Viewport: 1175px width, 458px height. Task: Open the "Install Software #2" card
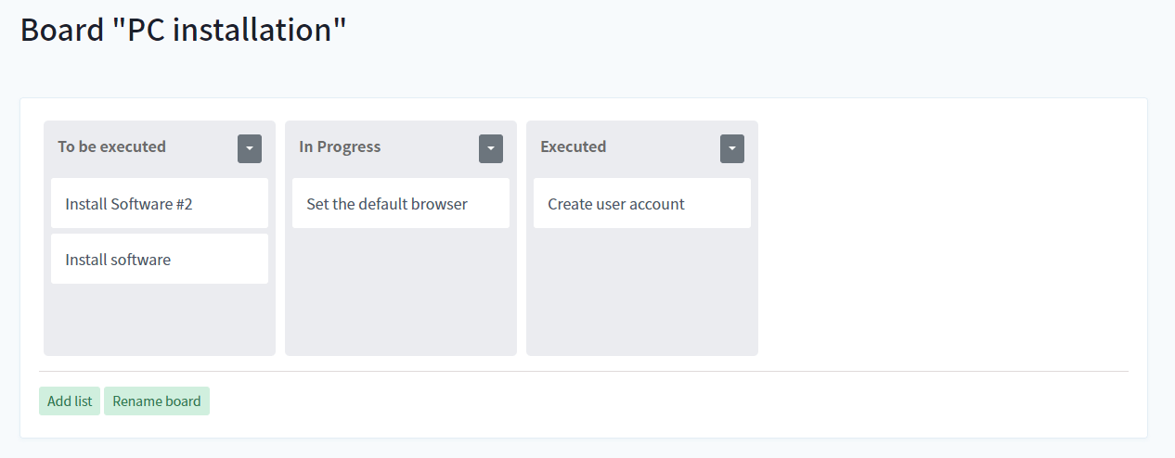coord(159,204)
